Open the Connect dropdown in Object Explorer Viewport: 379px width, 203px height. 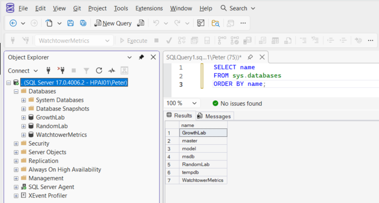pyautogui.click(x=23, y=71)
